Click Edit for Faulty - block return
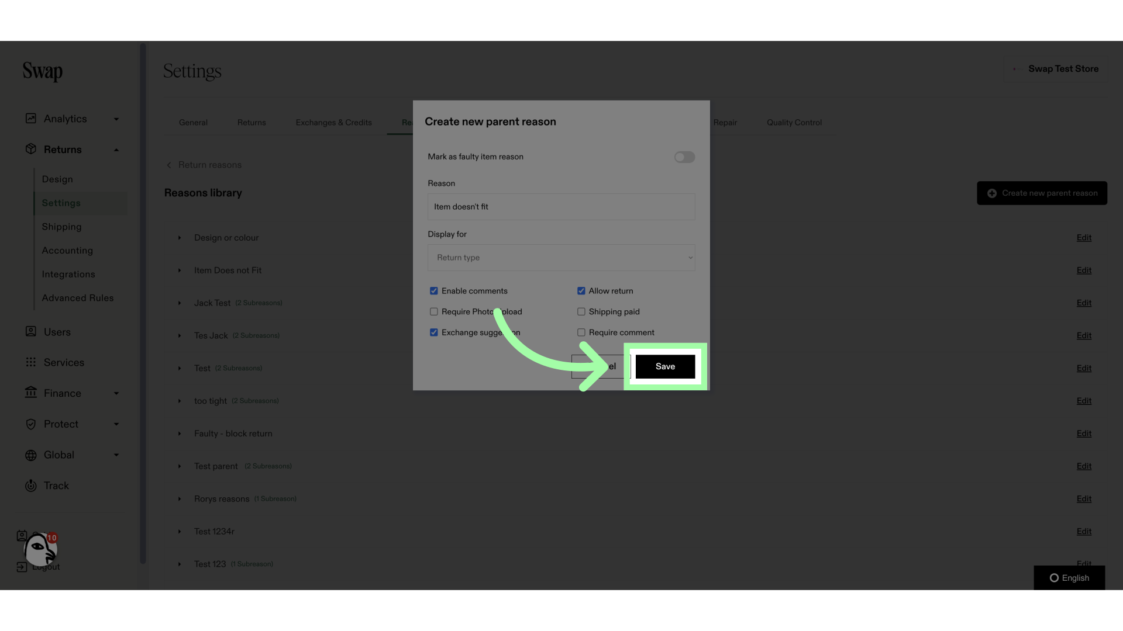 (x=1084, y=434)
